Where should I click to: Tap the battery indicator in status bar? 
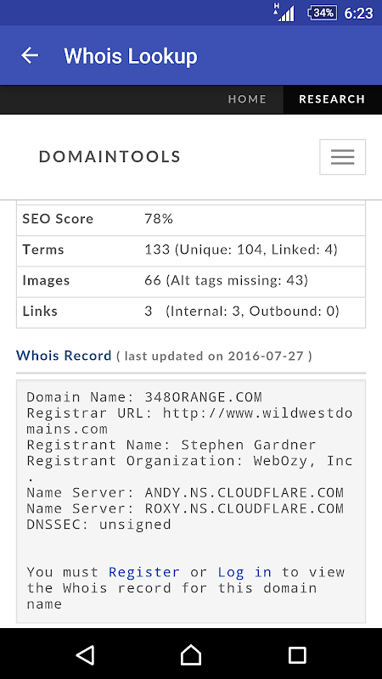(323, 13)
